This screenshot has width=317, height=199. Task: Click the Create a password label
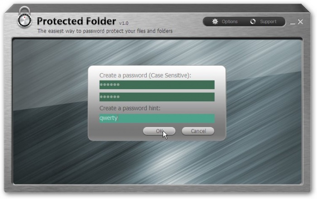click(145, 75)
